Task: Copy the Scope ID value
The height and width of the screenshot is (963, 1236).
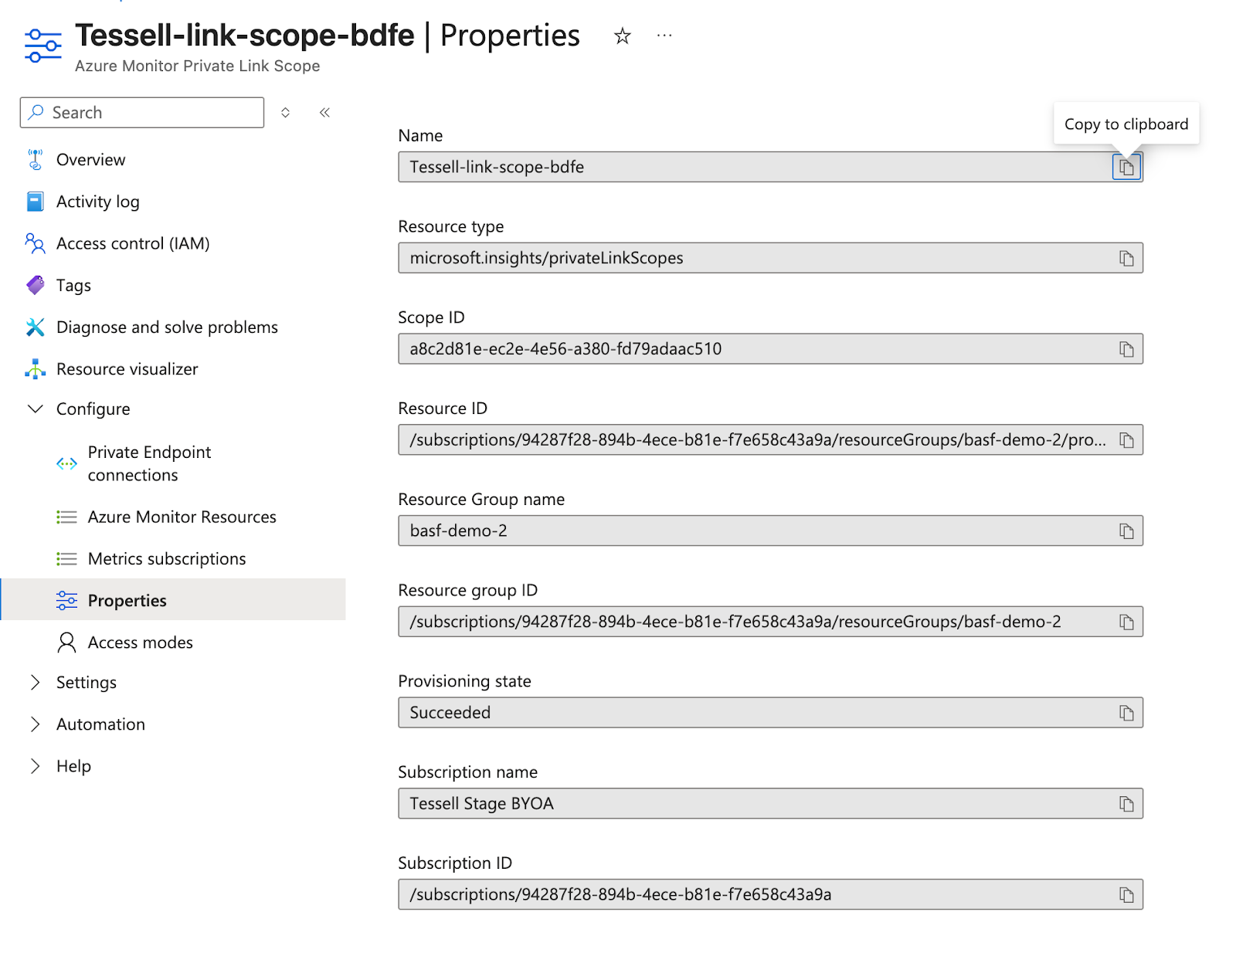Action: pyautogui.click(x=1126, y=350)
